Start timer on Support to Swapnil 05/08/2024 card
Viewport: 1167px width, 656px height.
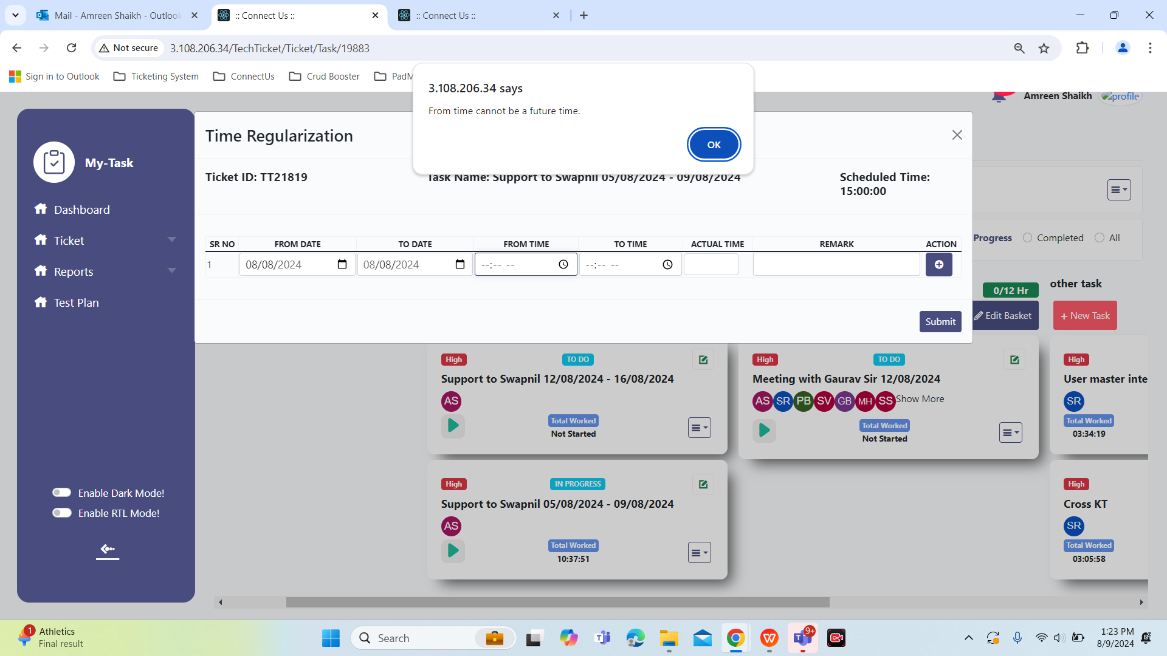click(453, 551)
